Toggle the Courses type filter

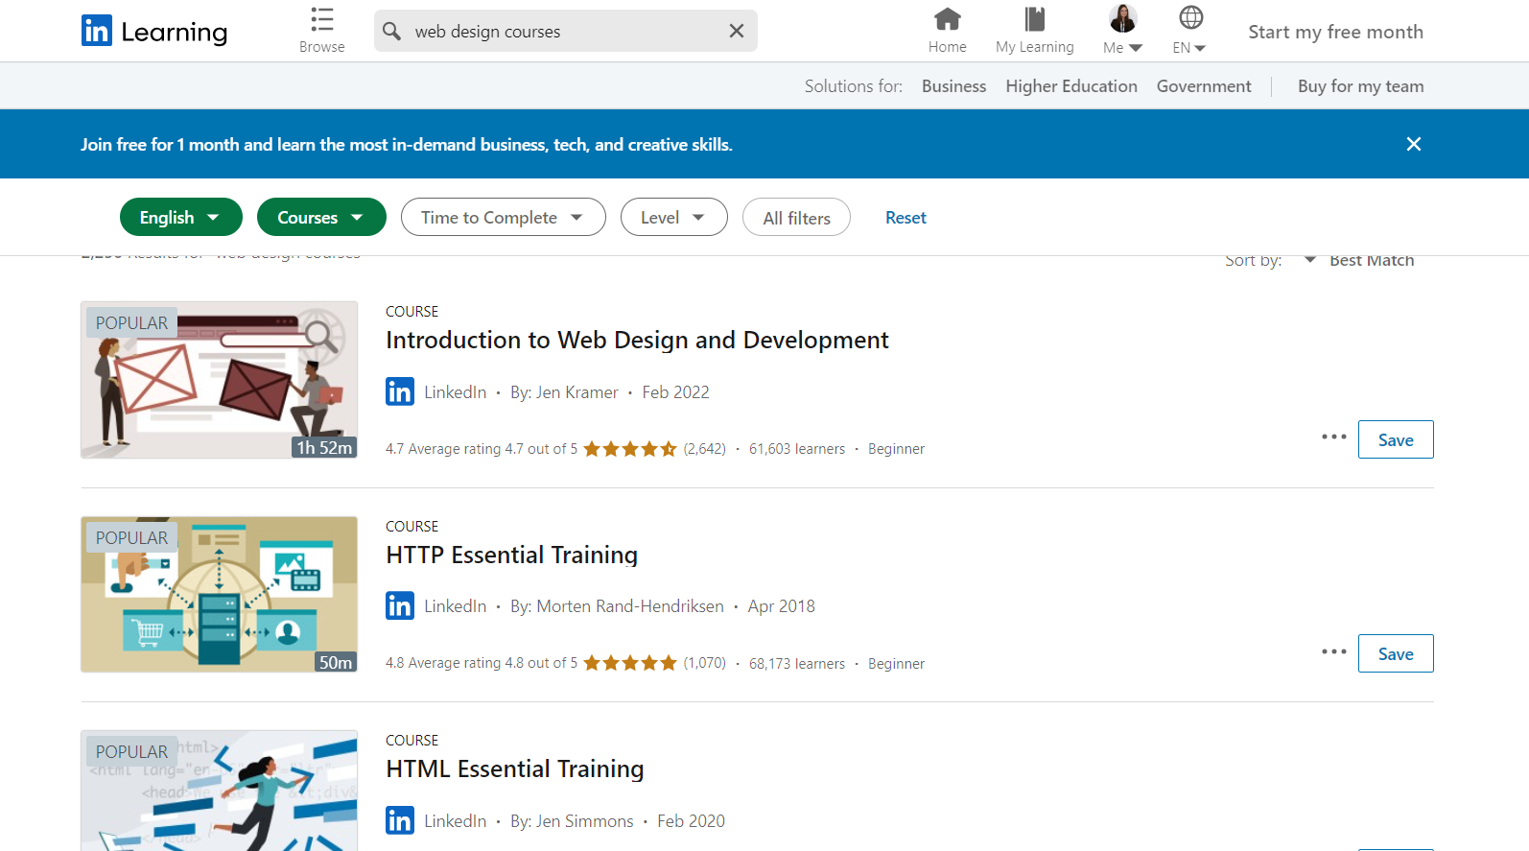[x=320, y=218]
